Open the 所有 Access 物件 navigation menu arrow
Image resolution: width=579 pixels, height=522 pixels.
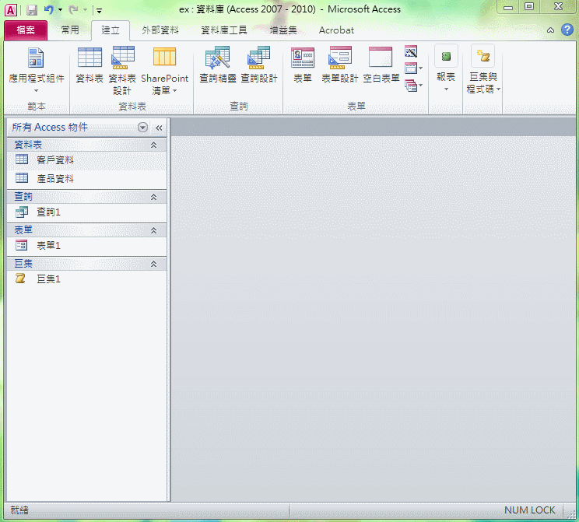tap(142, 128)
